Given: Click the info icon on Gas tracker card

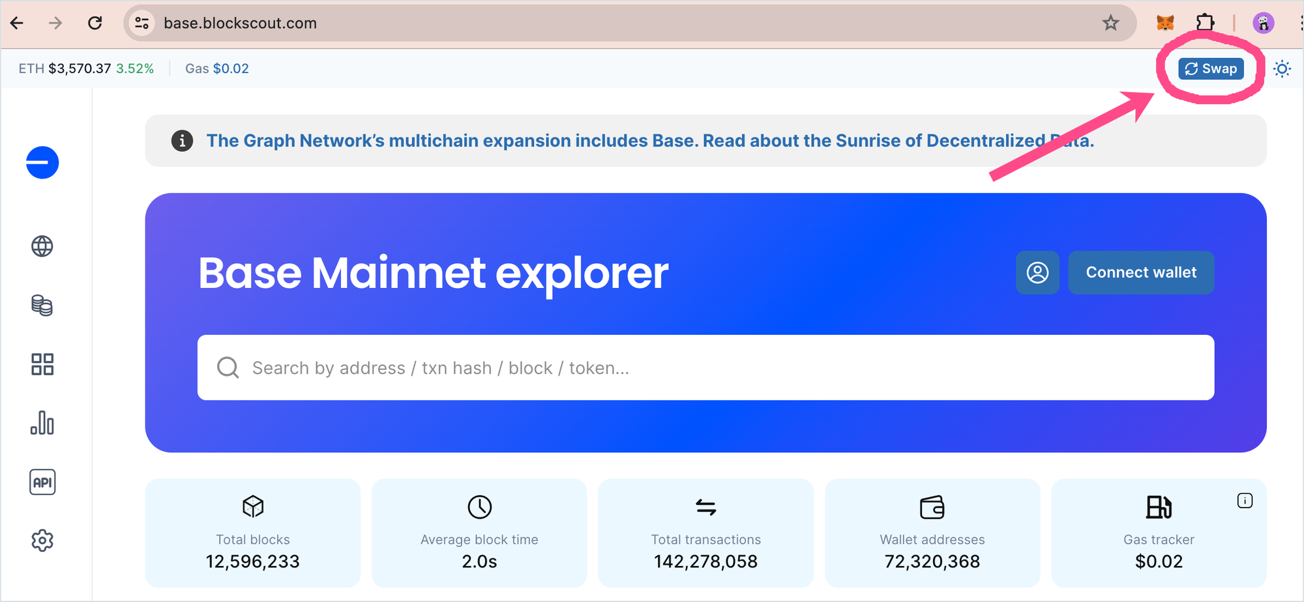Looking at the screenshot, I should [x=1245, y=500].
